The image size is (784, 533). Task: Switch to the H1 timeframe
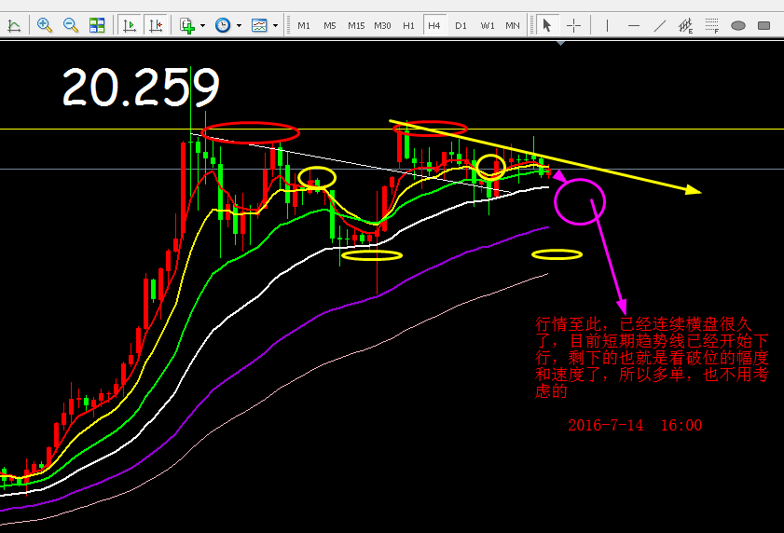point(408,25)
